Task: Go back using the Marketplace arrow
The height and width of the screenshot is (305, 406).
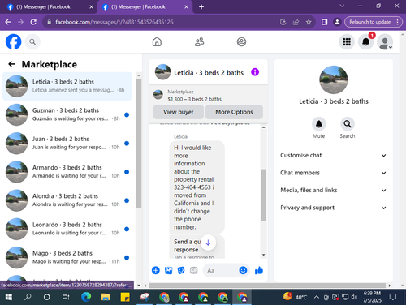Action: pos(11,64)
